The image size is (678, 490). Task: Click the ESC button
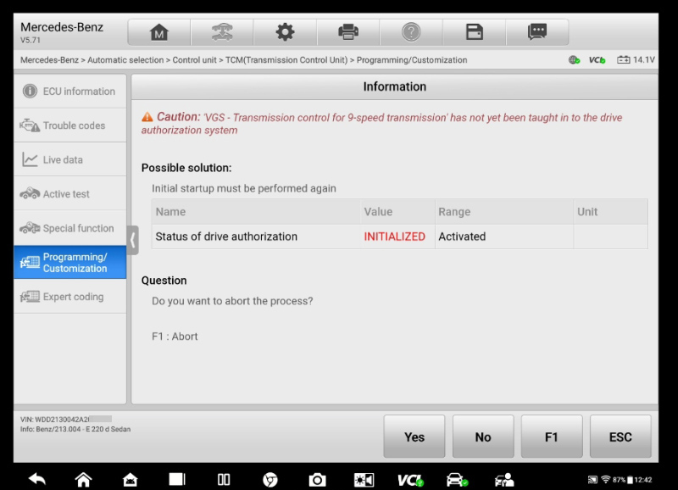(620, 437)
